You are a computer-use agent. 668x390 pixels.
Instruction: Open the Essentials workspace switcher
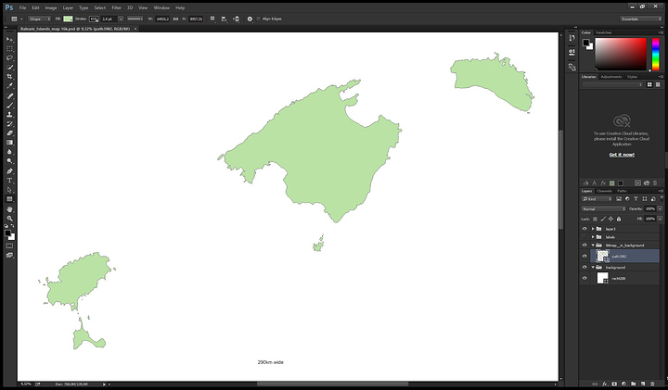(x=641, y=19)
